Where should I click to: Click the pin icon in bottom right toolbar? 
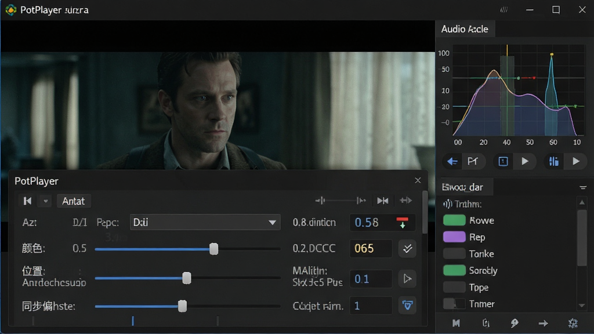[x=514, y=323]
